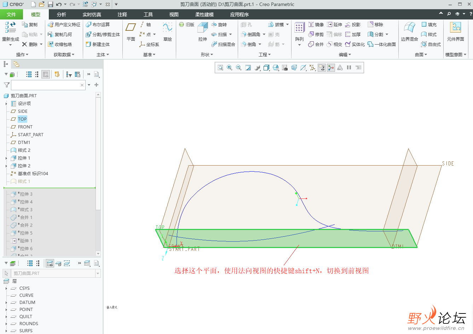473x334 pixels.
Task: Switch to the 注释 ribbon tab
Action: coord(122,15)
